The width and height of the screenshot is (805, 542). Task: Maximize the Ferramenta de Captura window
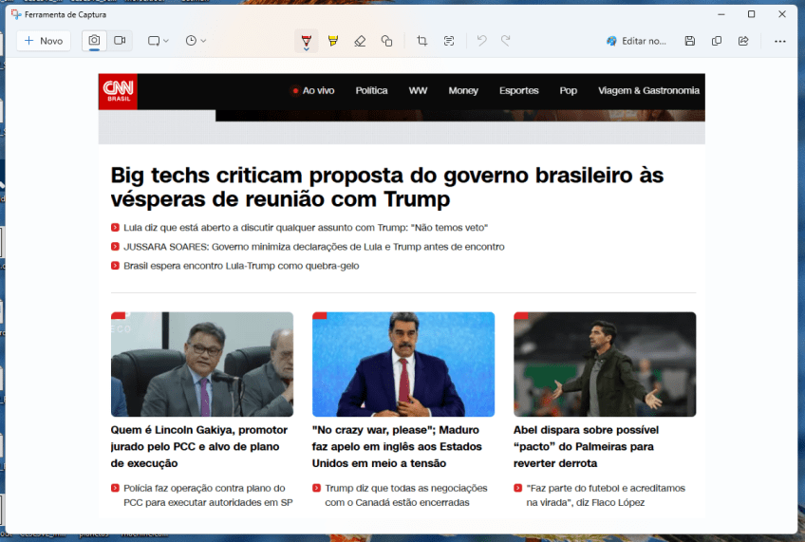(x=751, y=14)
